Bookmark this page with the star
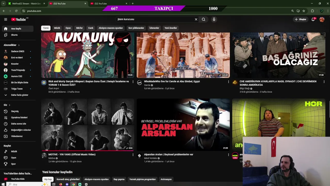This screenshot has width=330, height=186. tap(304, 11)
